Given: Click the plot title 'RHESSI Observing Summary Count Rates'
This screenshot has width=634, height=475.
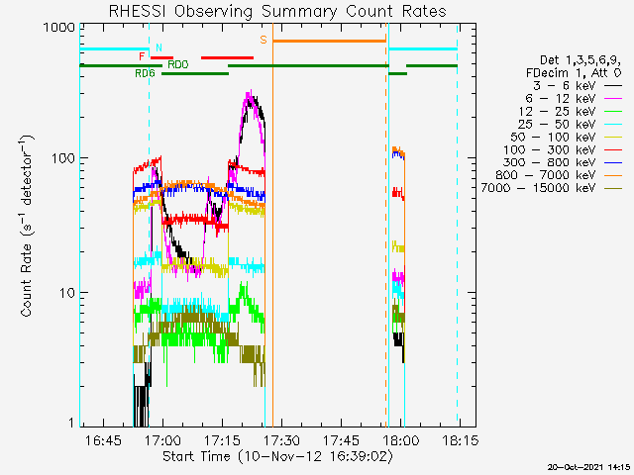Looking at the screenshot, I should tap(277, 11).
